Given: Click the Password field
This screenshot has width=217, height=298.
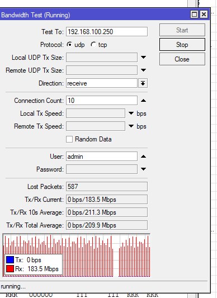Looking at the screenshot, I should coord(102,169).
